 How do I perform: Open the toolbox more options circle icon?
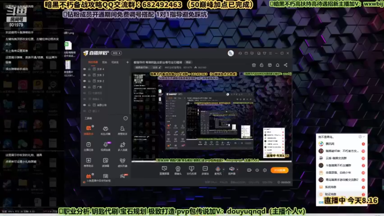pyautogui.click(x=125, y=118)
